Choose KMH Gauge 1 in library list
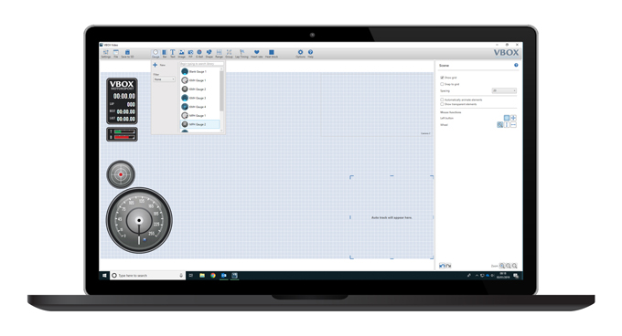 (200, 80)
